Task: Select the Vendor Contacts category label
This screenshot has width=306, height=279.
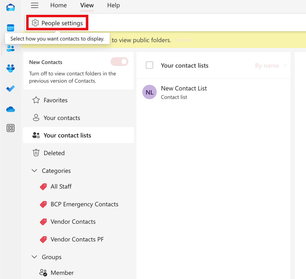Action: [73, 222]
